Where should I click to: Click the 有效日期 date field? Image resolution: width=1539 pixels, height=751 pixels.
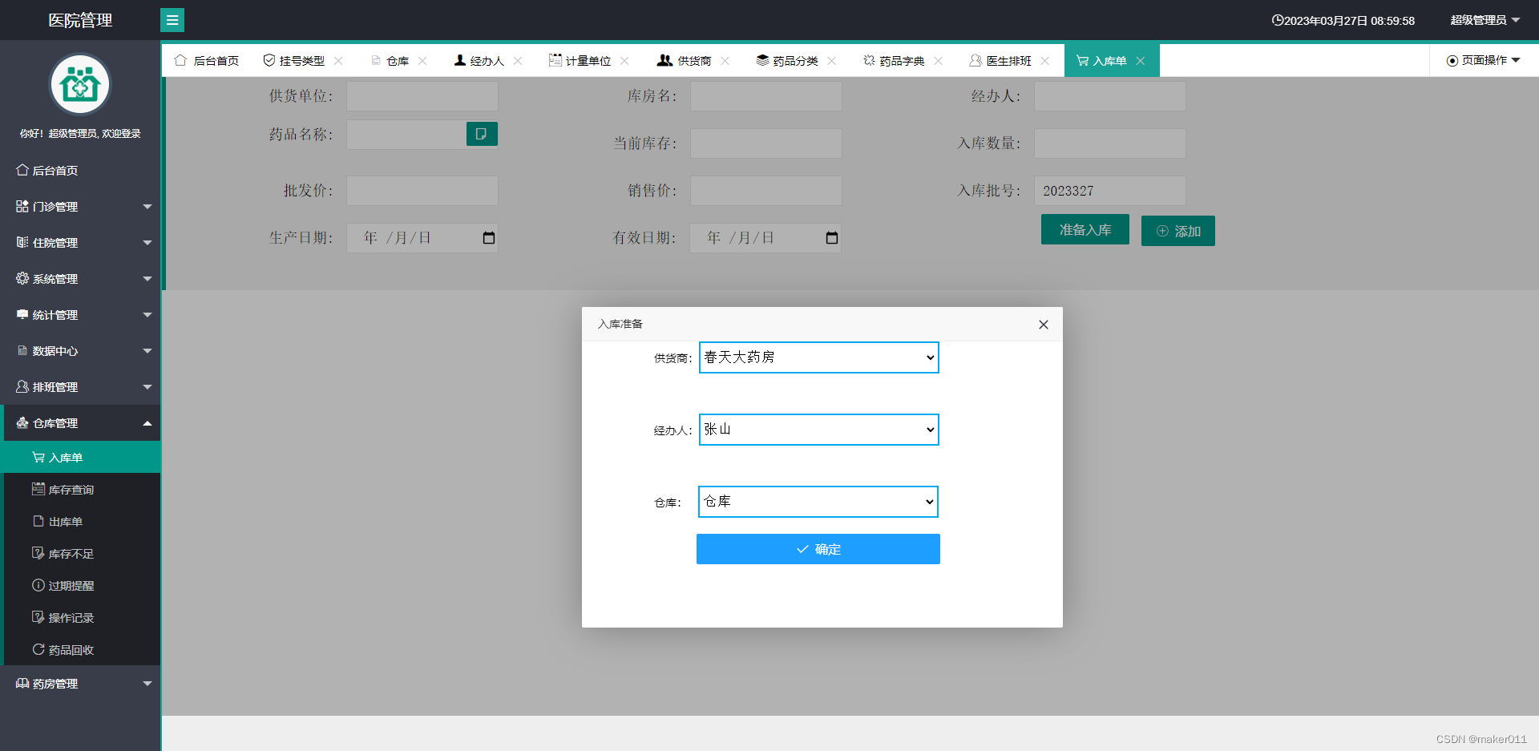765,238
